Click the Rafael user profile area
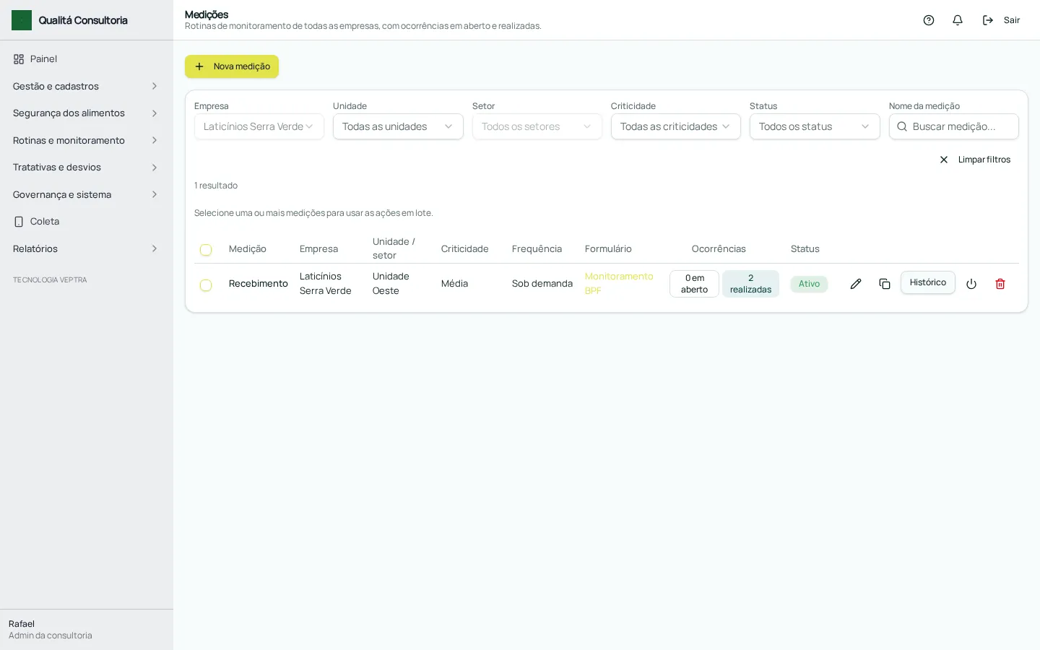1040x650 pixels. [x=87, y=630]
